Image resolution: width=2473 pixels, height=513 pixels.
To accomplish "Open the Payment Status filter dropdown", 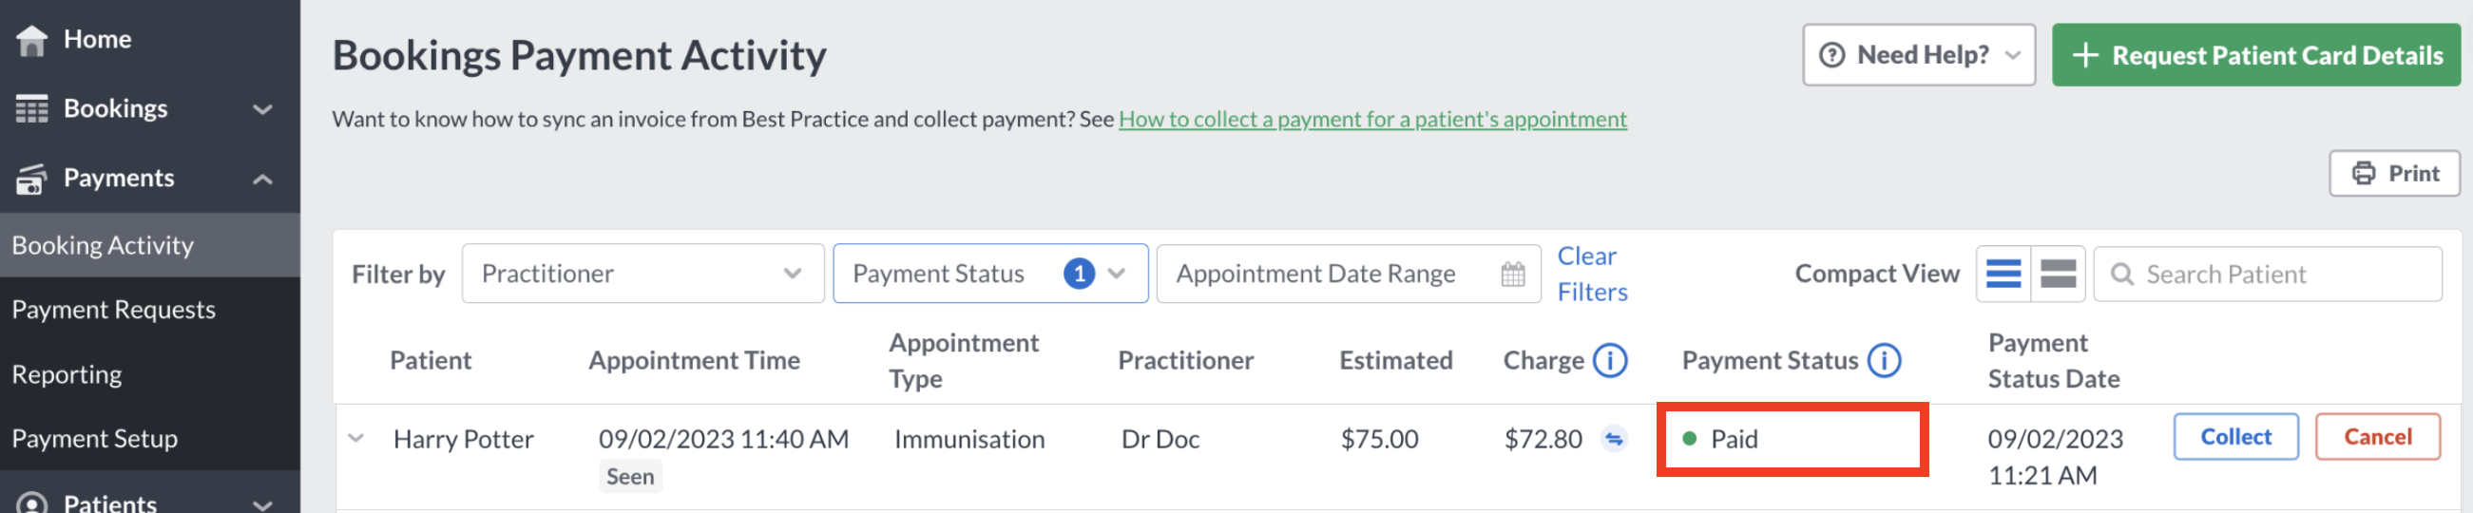I will [989, 275].
